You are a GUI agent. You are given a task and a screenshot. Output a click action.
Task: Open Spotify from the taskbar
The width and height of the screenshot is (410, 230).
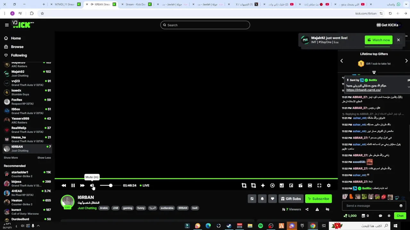[x=260, y=226]
